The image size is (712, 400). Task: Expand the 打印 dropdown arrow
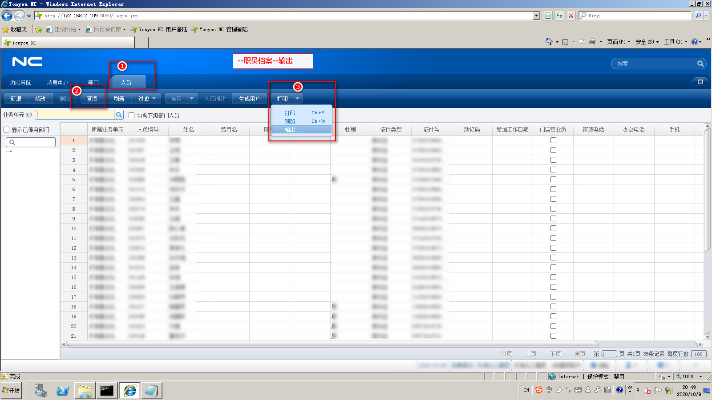click(x=298, y=99)
